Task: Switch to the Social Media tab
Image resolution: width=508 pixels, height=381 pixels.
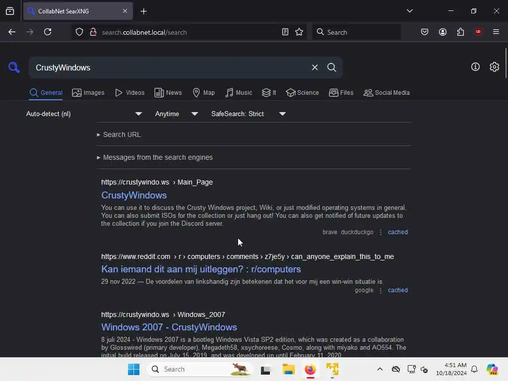Action: (x=386, y=93)
